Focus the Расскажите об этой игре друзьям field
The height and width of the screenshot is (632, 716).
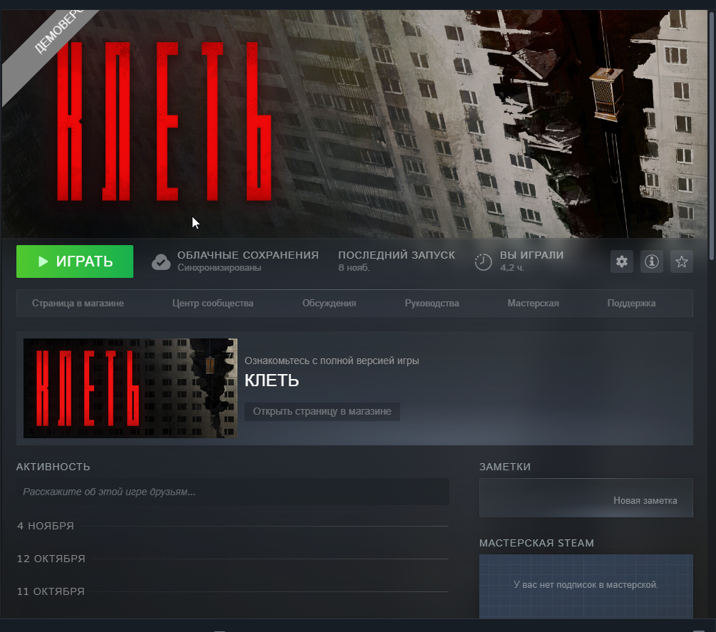coord(232,492)
